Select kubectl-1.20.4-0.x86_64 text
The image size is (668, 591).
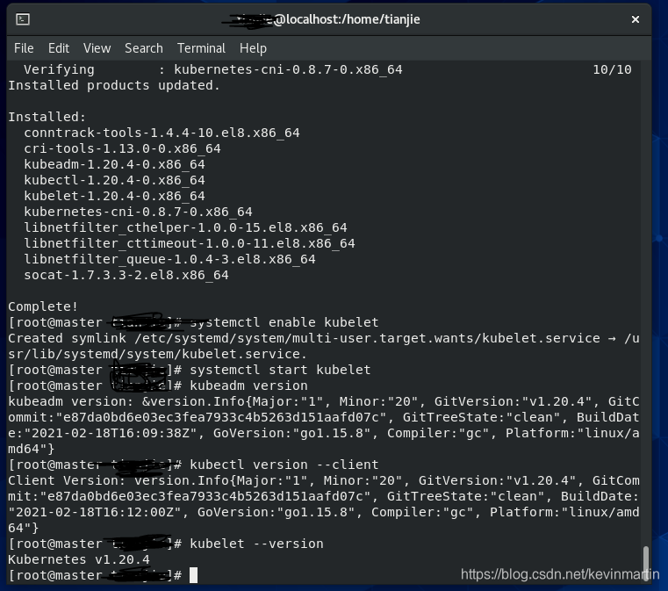click(x=114, y=180)
